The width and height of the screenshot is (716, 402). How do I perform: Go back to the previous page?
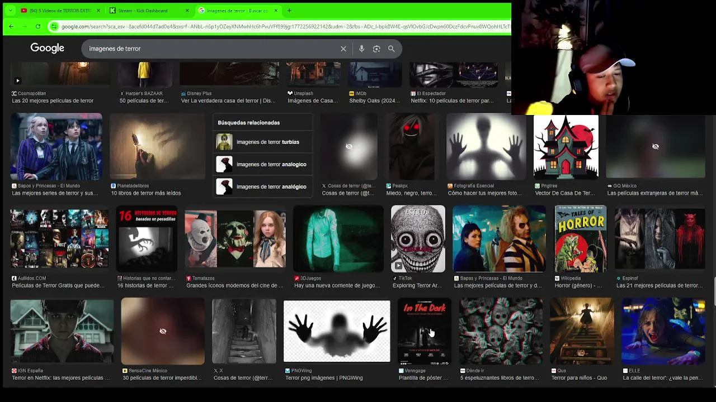[x=11, y=26]
